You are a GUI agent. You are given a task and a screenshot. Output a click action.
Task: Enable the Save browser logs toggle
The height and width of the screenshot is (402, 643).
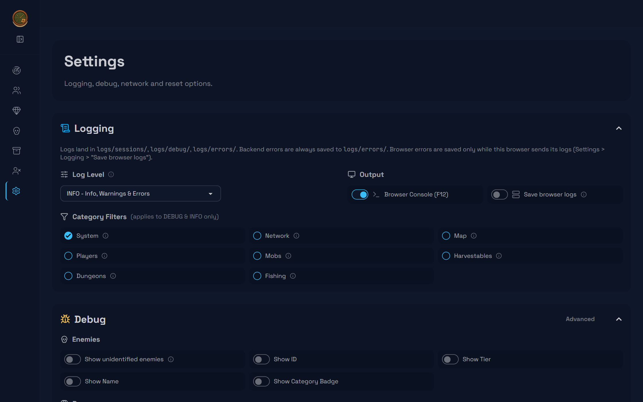pos(499,194)
